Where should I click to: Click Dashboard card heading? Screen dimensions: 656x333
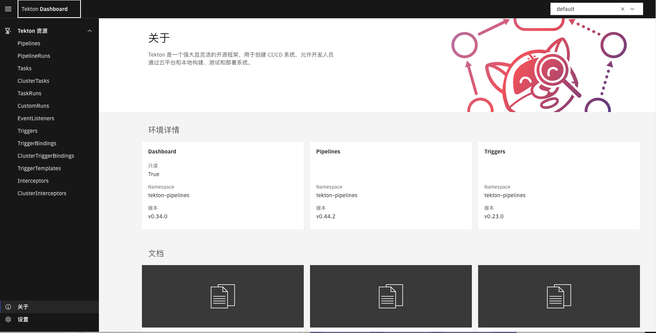[162, 151]
